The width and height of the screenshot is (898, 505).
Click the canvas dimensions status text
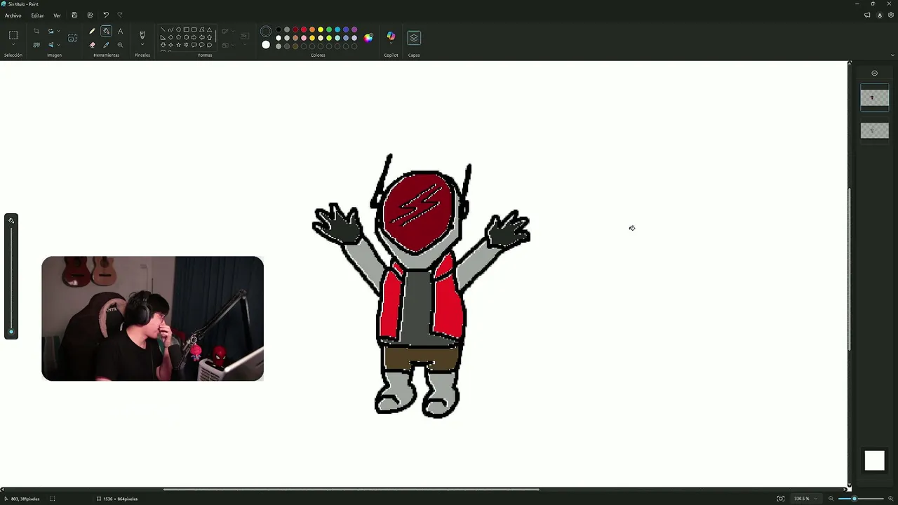click(x=121, y=499)
